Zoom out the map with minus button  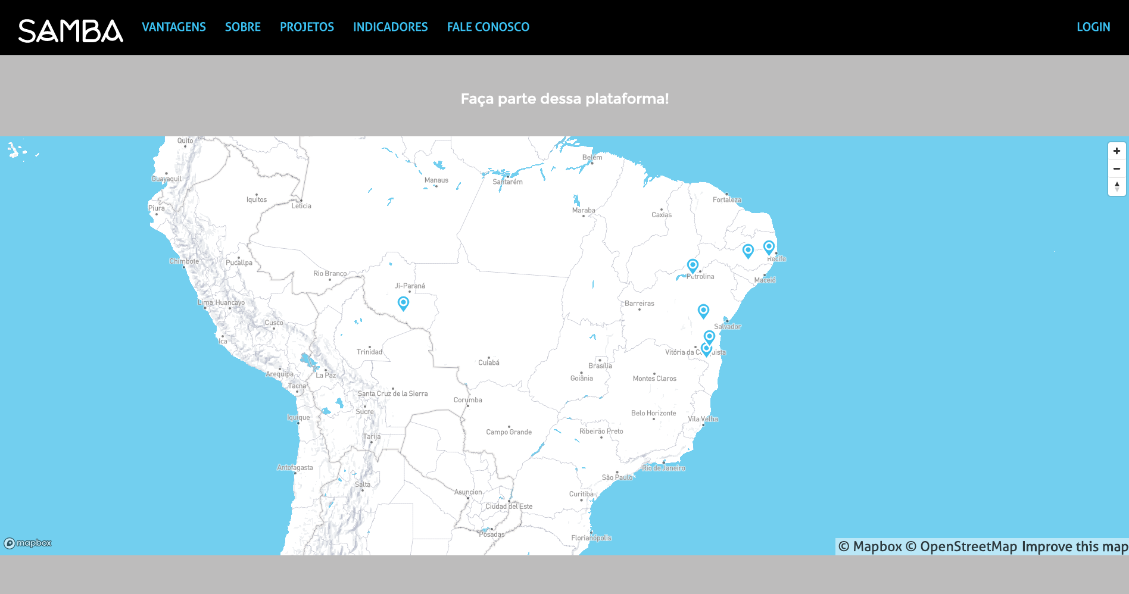pyautogui.click(x=1116, y=169)
